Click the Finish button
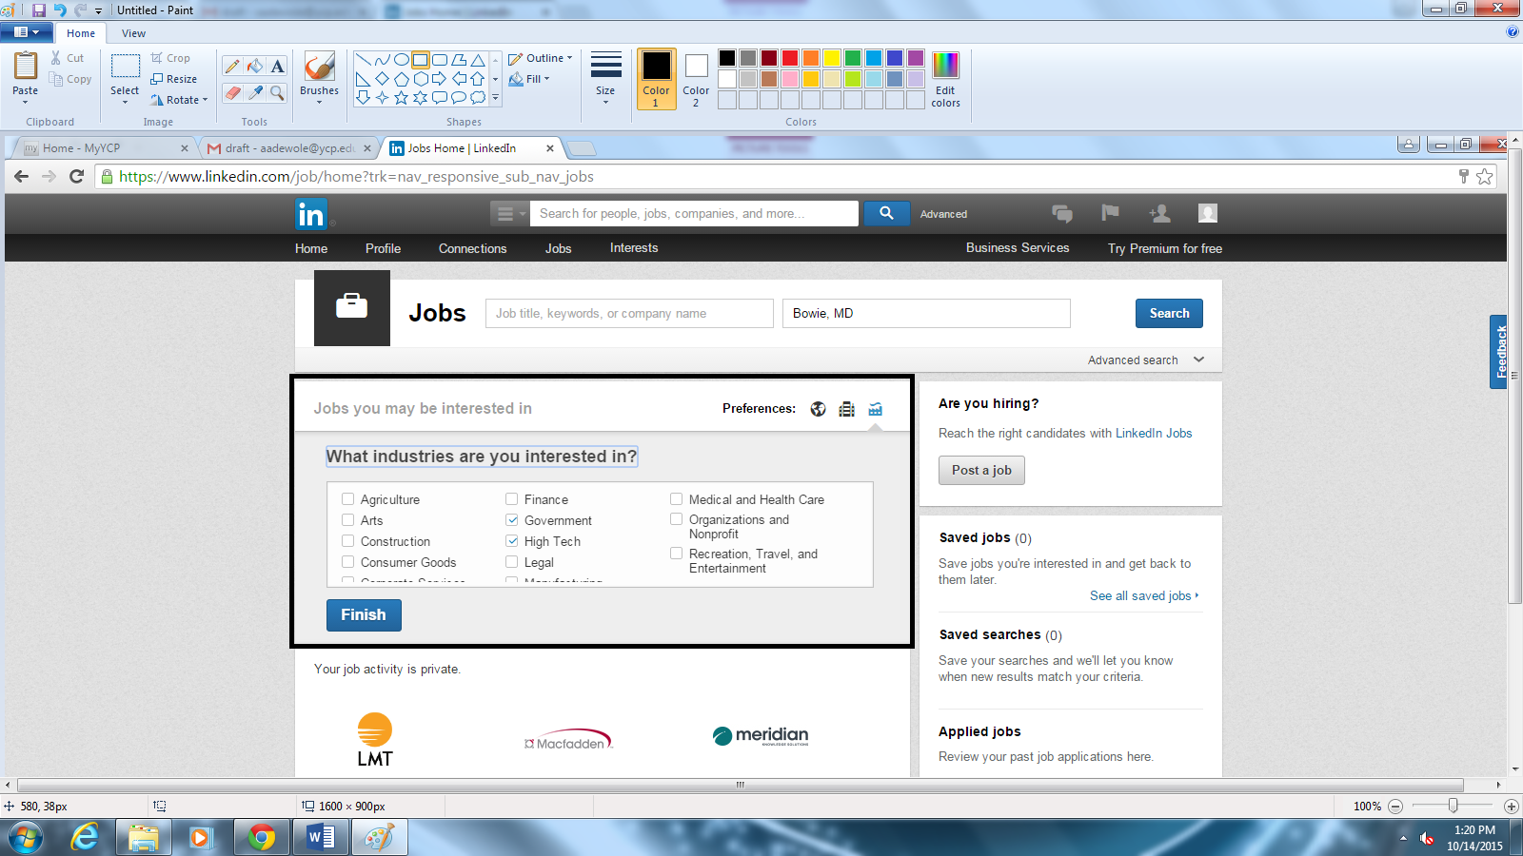The image size is (1523, 856). click(x=364, y=615)
